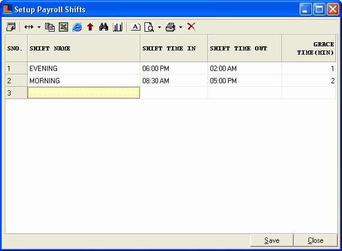This screenshot has width=342, height=251.
Task: Click the 08:30 AM time in cell
Action: click(174, 81)
